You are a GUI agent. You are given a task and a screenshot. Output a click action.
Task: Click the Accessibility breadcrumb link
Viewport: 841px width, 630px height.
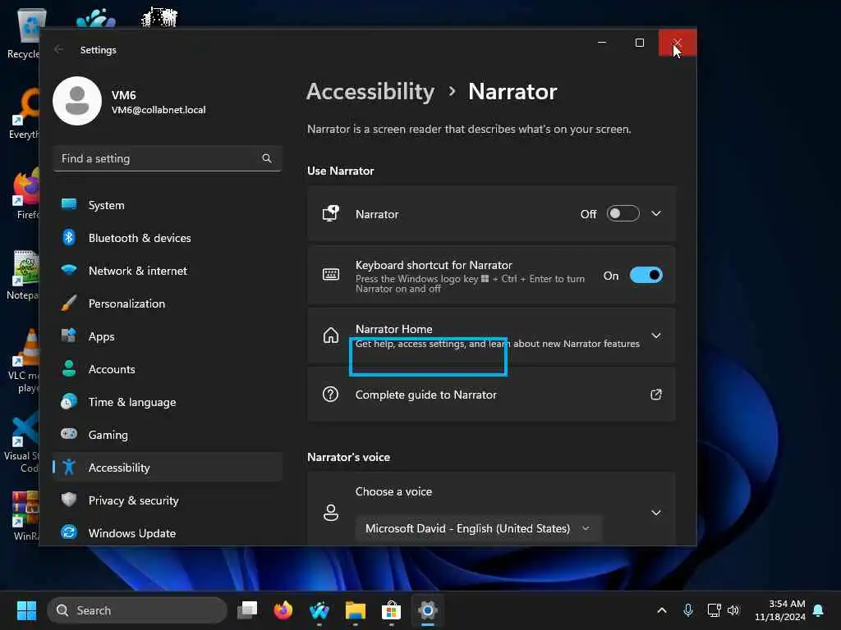pyautogui.click(x=370, y=92)
